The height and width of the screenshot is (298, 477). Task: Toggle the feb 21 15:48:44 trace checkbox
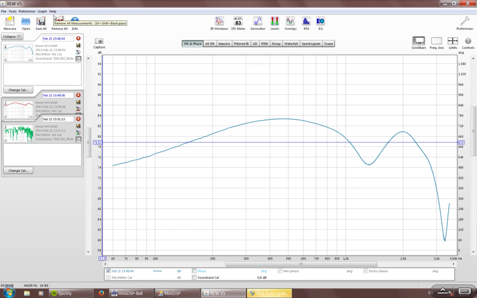[108, 271]
